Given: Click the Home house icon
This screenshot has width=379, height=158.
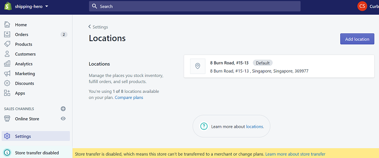Looking at the screenshot, I should pos(7,25).
